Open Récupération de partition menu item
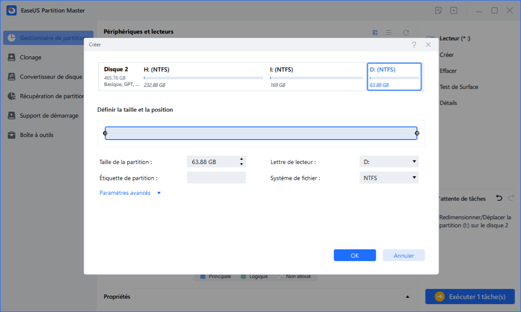Screen dimensions: 521x312 point(51,96)
